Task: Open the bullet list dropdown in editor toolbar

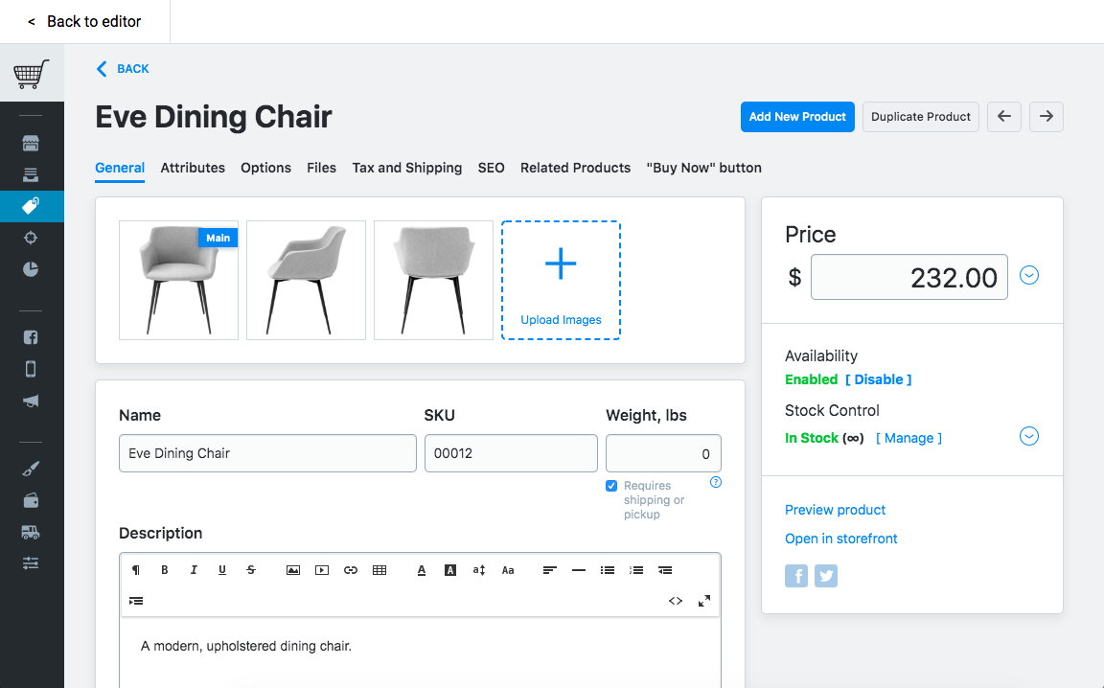Action: click(x=608, y=569)
